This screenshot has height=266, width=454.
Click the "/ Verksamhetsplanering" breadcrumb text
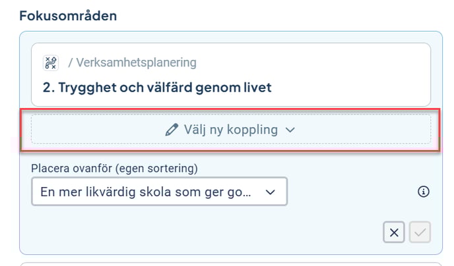[x=132, y=63]
